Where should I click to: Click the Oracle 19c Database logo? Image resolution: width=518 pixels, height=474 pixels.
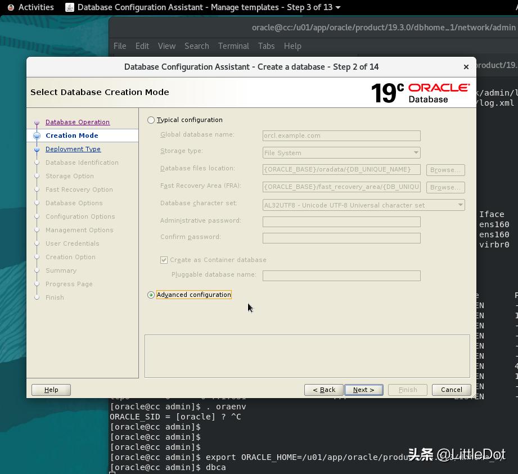click(x=420, y=92)
